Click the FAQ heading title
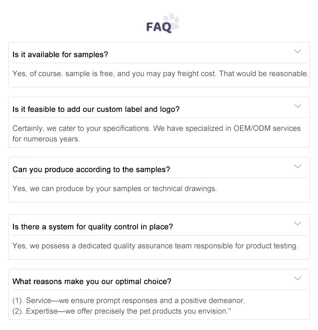The height and width of the screenshot is (330, 318). pos(159,27)
